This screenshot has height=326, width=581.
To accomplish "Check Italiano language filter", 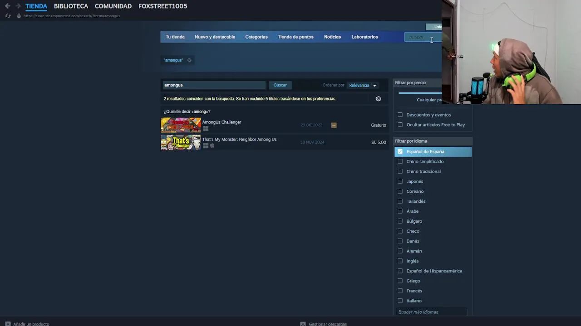I will (x=400, y=301).
